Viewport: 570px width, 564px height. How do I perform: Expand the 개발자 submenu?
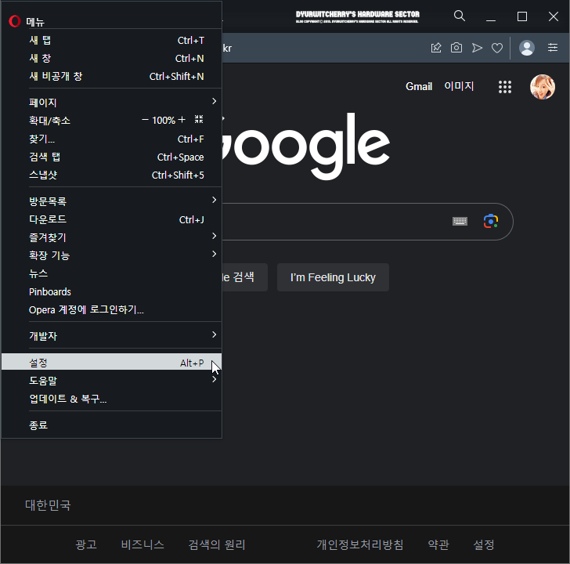pos(112,335)
